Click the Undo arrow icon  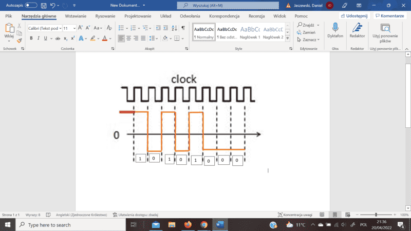pyautogui.click(x=53, y=5)
